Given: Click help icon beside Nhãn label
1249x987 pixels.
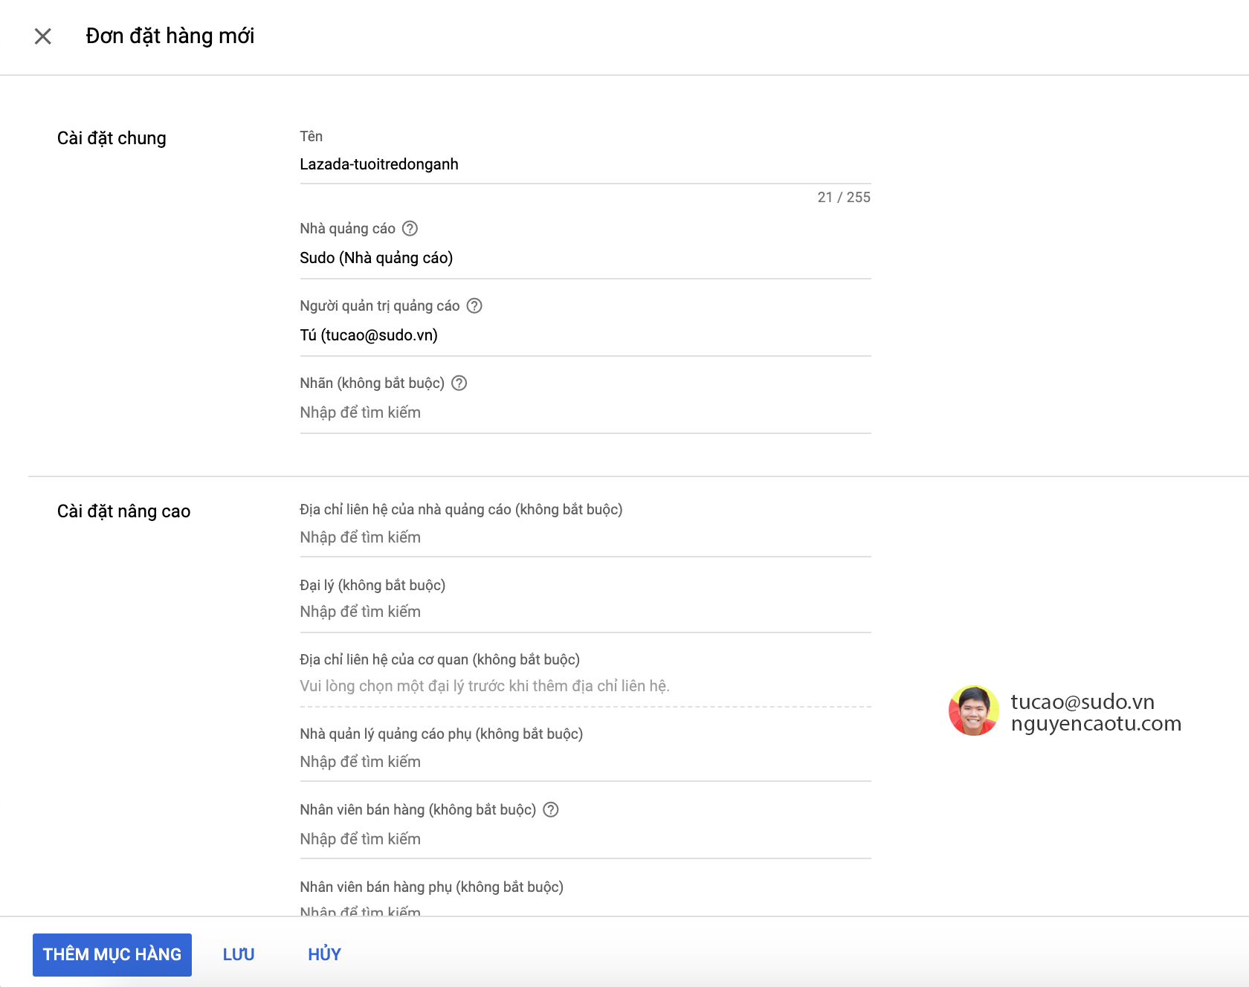Looking at the screenshot, I should click(x=459, y=384).
